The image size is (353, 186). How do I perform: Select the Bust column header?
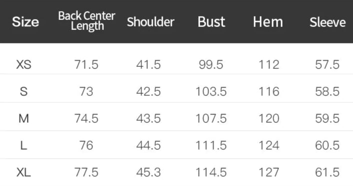[211, 22]
